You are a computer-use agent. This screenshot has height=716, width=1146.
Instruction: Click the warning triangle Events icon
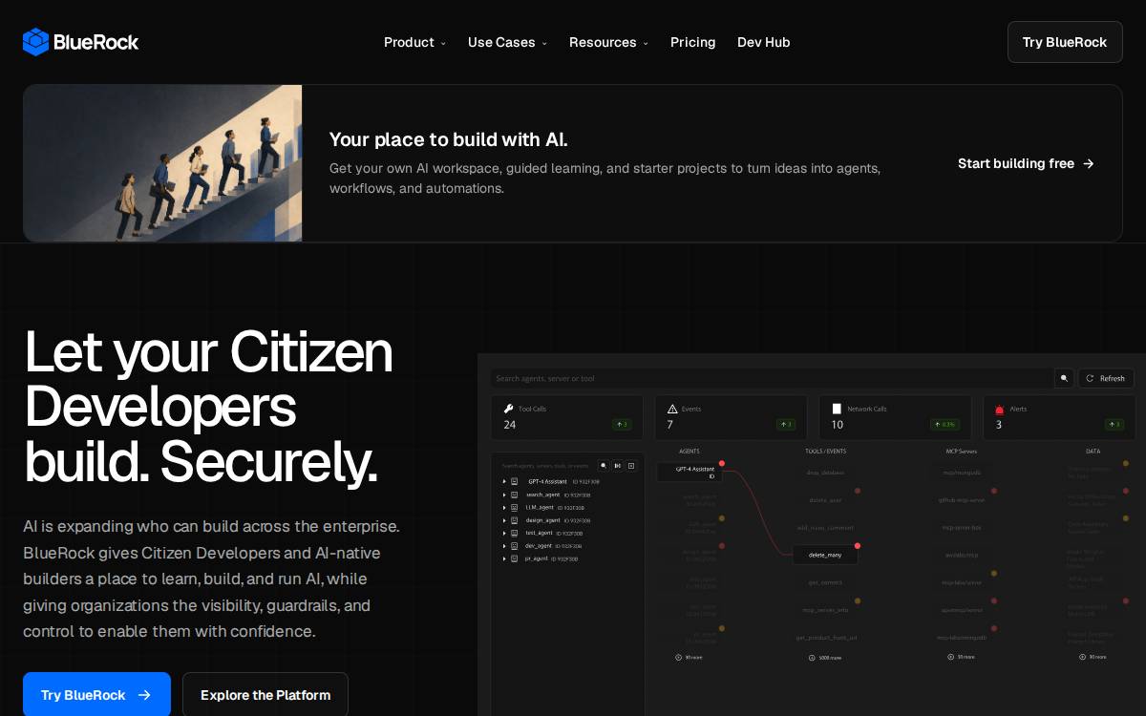point(672,409)
